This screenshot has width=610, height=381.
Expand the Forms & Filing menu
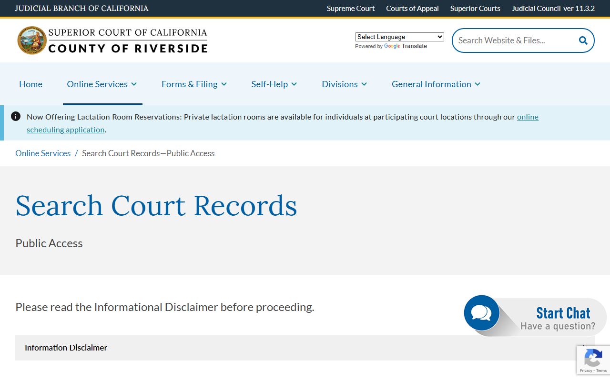click(194, 84)
